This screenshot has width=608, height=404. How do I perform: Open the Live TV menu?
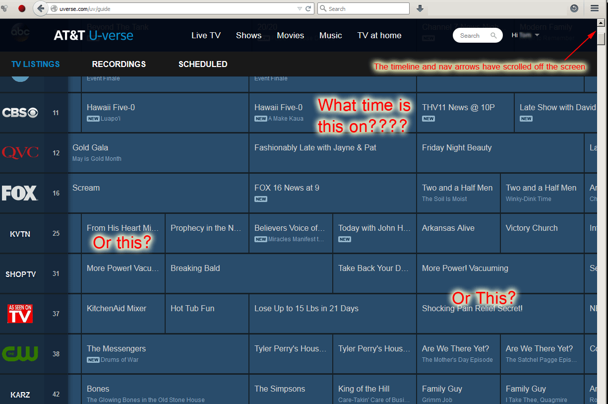tap(206, 35)
